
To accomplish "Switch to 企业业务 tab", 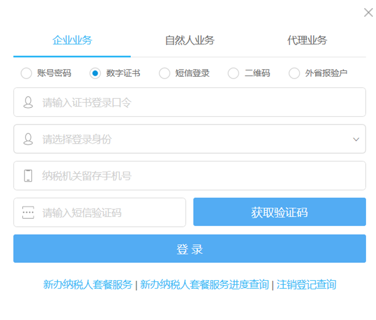I will pos(72,40).
